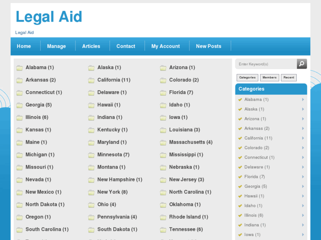Screen dimensions: 321x240
Task: Click the Florida folder icon
Action: click(163, 93)
